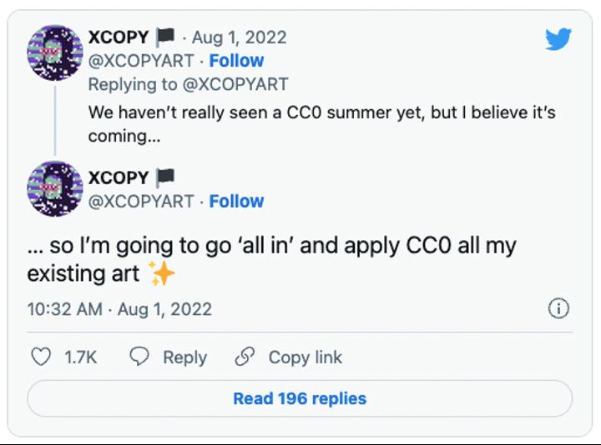Click the reply speech bubble icon

tap(139, 357)
